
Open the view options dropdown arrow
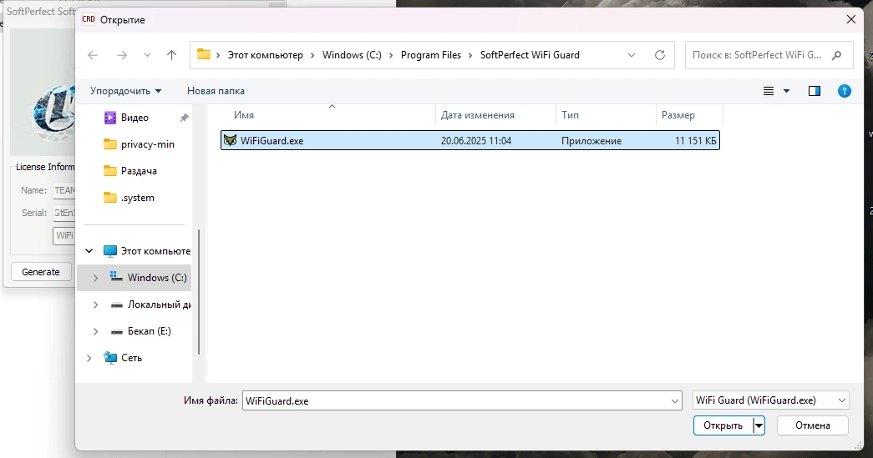pos(787,91)
